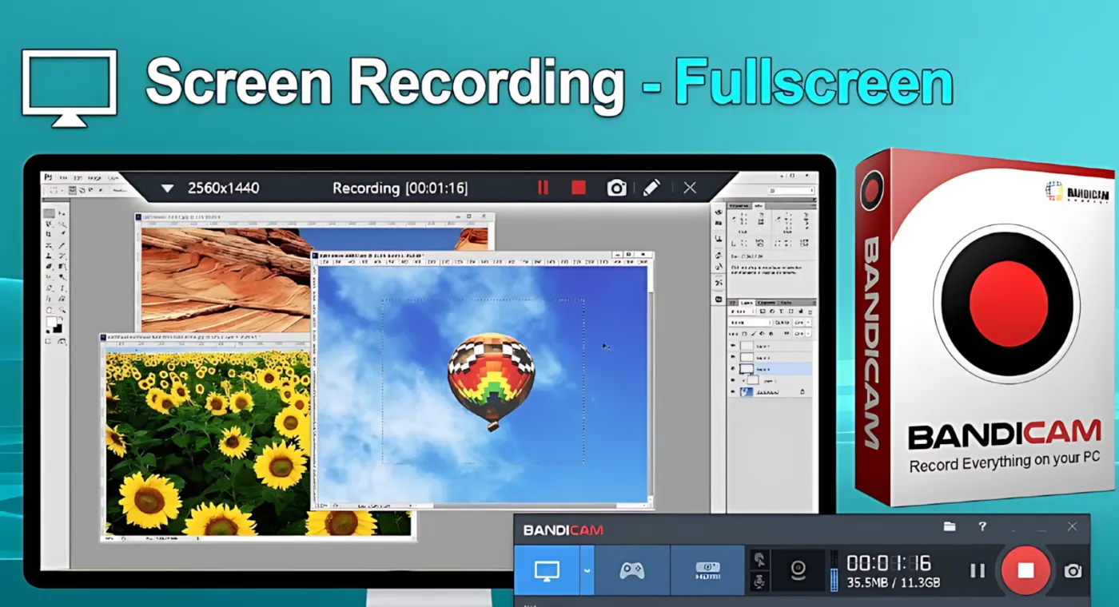Viewport: 1119px width, 607px height.
Task: Hide the highlighted selected layer's eye icon
Action: [733, 368]
